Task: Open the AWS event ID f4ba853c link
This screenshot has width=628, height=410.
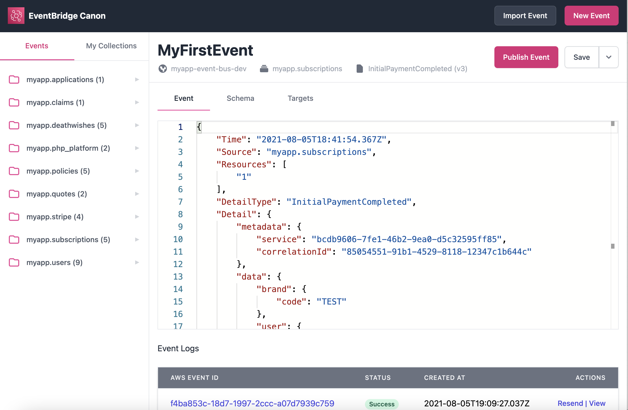Action: click(x=252, y=403)
